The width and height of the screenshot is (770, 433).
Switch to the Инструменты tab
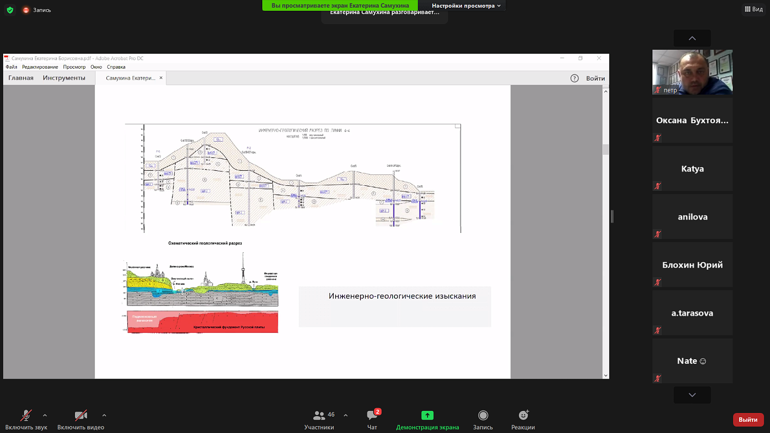pos(64,78)
